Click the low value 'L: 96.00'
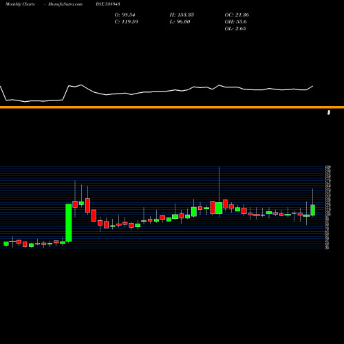This screenshot has width=344, height=344. 180,22
